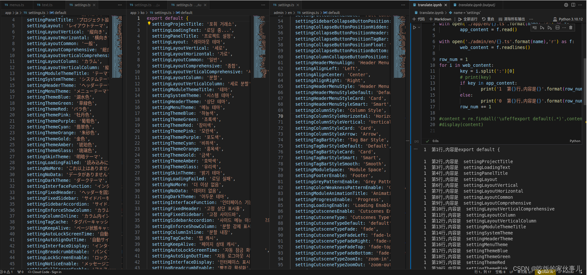Open the cell output actions ellipsis
This screenshot has width=587, height=275.
coord(416,149)
